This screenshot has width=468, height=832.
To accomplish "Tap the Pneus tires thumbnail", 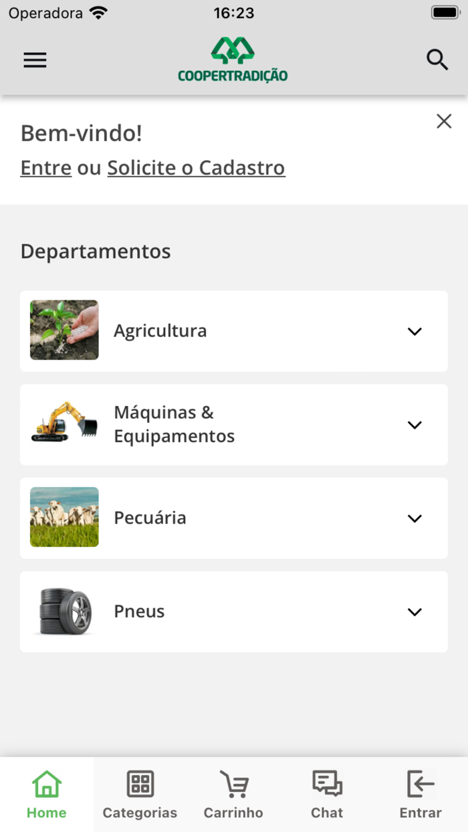I will (64, 611).
